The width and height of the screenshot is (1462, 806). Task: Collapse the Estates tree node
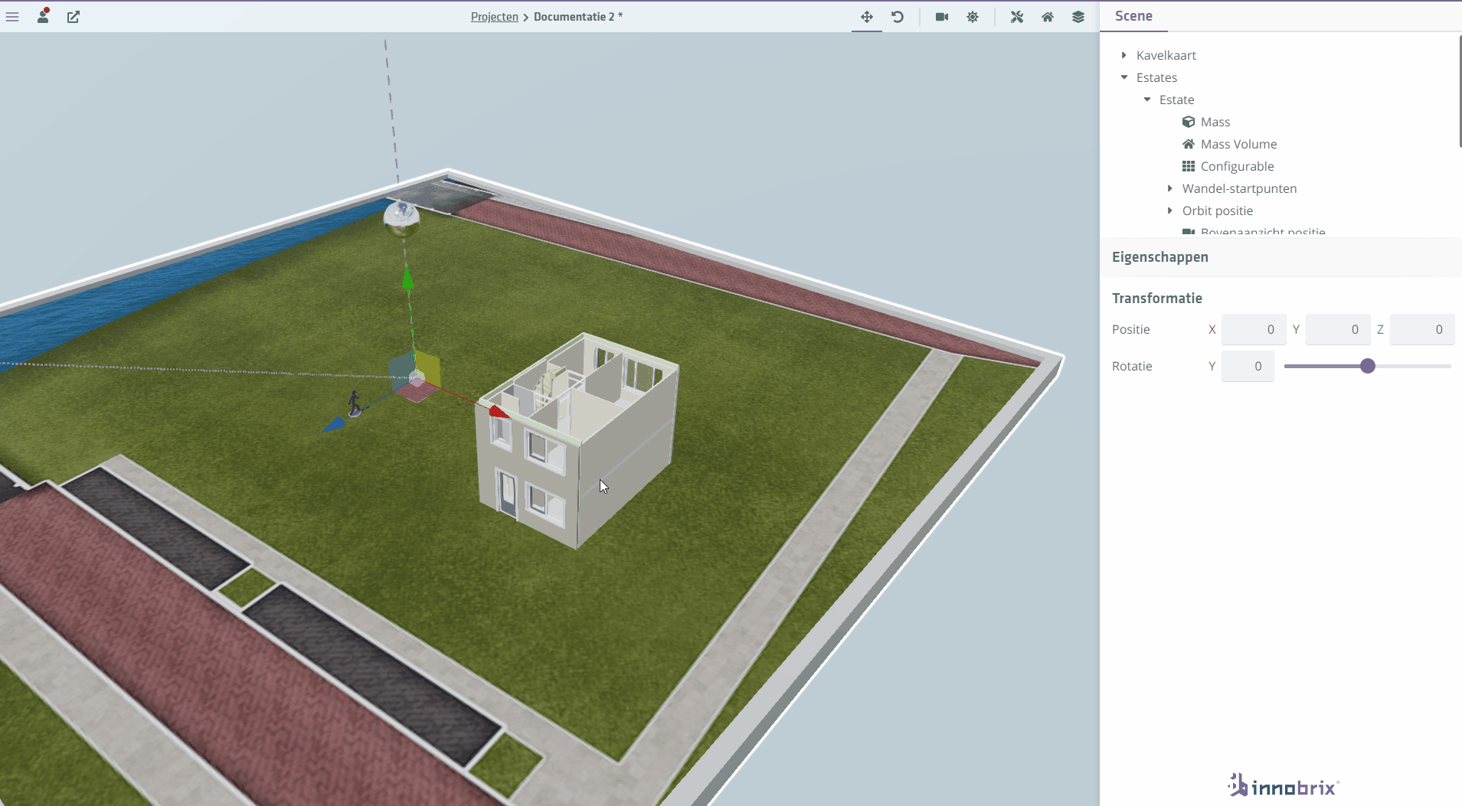[x=1123, y=77]
